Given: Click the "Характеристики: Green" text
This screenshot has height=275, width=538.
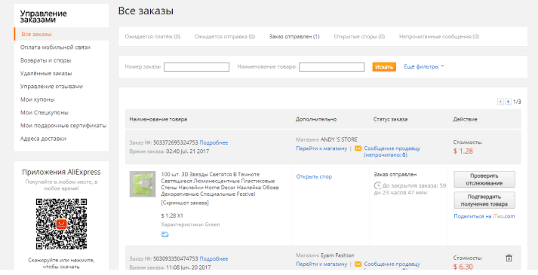Looking at the screenshot, I should [190, 225].
